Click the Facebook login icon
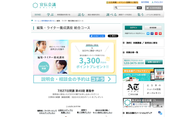 [x=152, y=34]
